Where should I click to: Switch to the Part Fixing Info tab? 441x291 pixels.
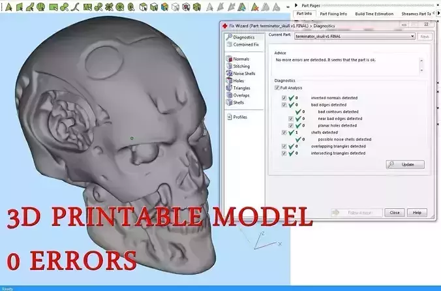333,14
